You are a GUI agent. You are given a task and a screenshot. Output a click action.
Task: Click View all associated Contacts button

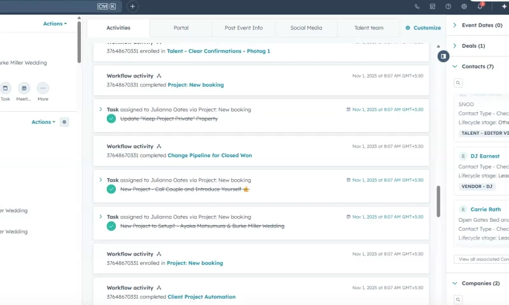coord(482,259)
